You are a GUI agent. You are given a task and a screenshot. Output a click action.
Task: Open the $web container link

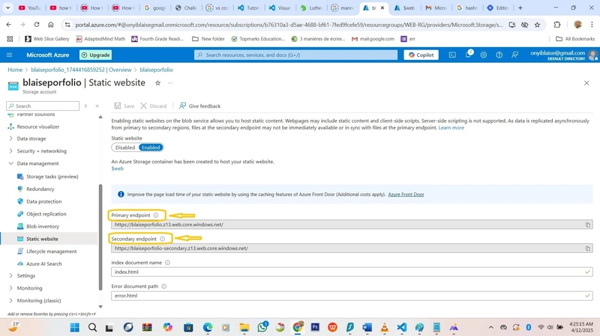[118, 168]
